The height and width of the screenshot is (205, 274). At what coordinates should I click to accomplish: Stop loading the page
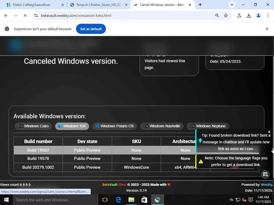tap(25, 15)
